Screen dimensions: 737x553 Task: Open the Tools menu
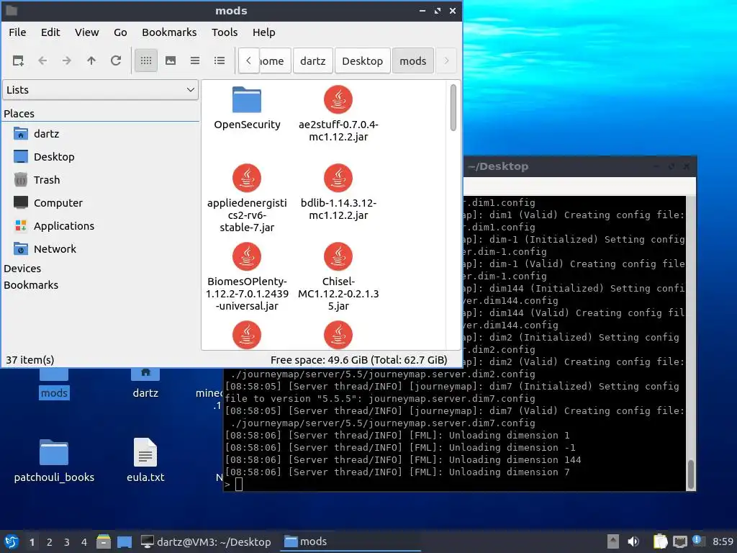tap(225, 32)
